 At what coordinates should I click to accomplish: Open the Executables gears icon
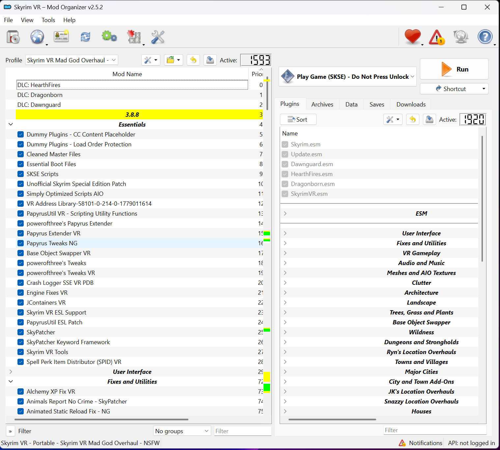[109, 37]
